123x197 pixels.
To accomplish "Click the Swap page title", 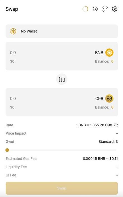I will (x=12, y=9).
